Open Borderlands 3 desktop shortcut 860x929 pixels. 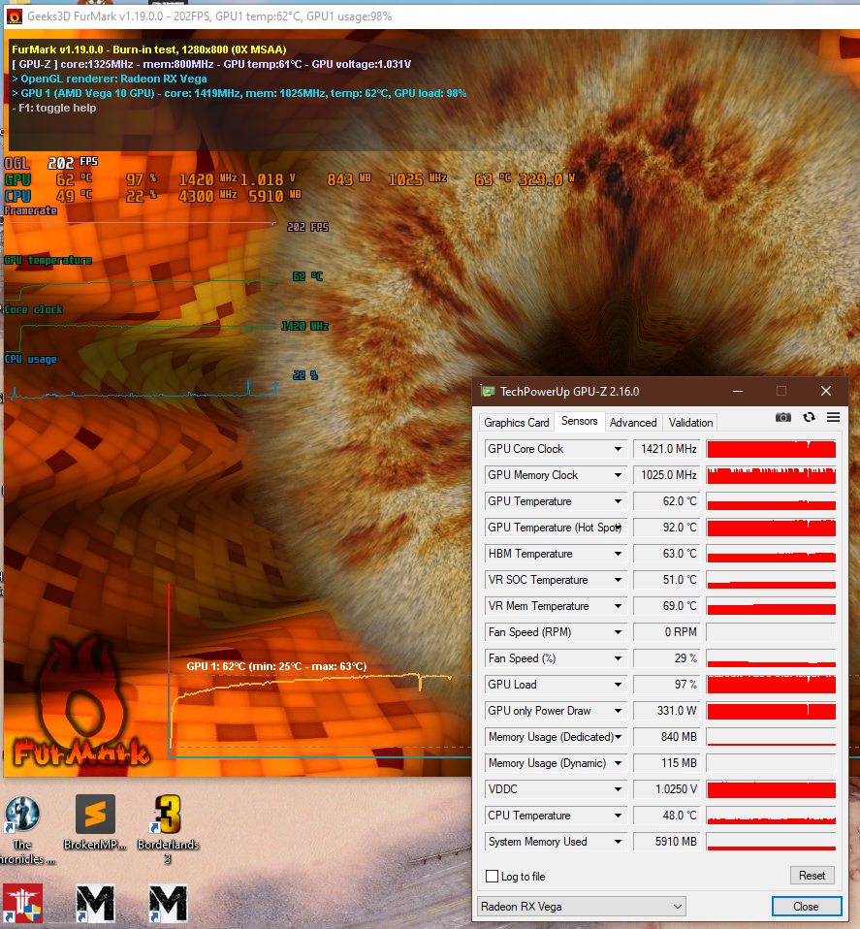pos(168,815)
